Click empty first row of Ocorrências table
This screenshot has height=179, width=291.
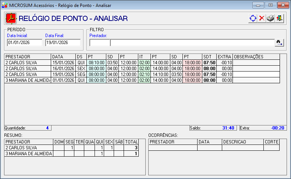coord(214,148)
